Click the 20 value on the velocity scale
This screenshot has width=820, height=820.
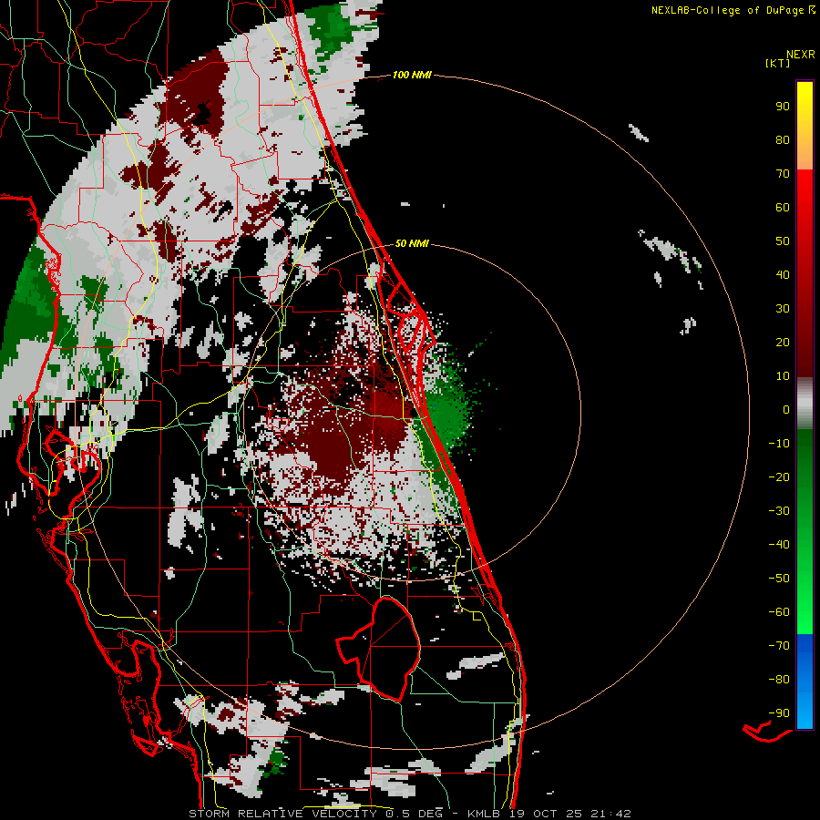[x=783, y=343]
